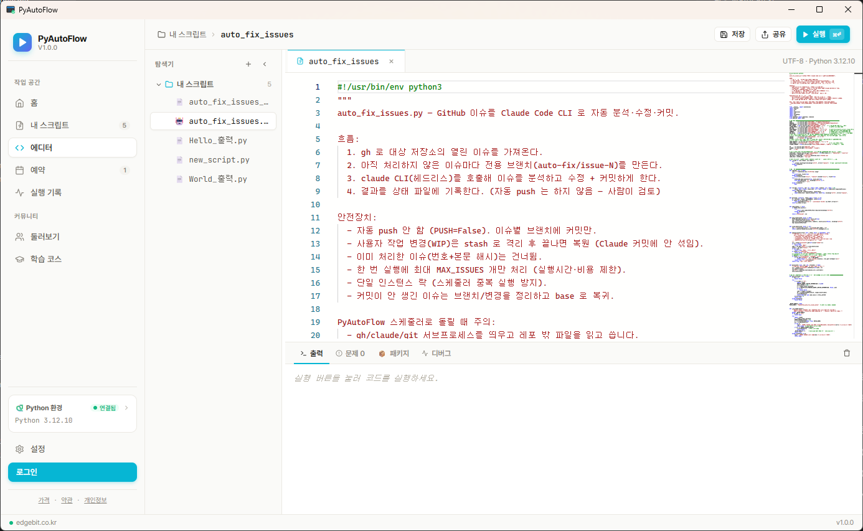This screenshot has width=863, height=531.
Task: Click the edgebit.co.kr status bar entry
Action: coord(33,523)
